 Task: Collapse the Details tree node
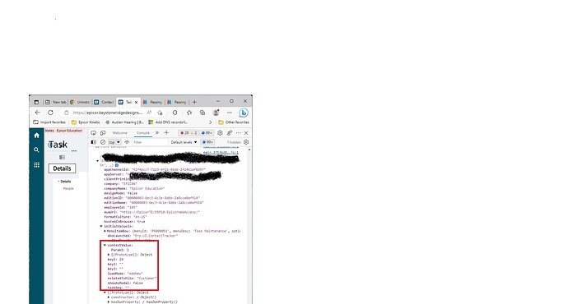point(58,182)
